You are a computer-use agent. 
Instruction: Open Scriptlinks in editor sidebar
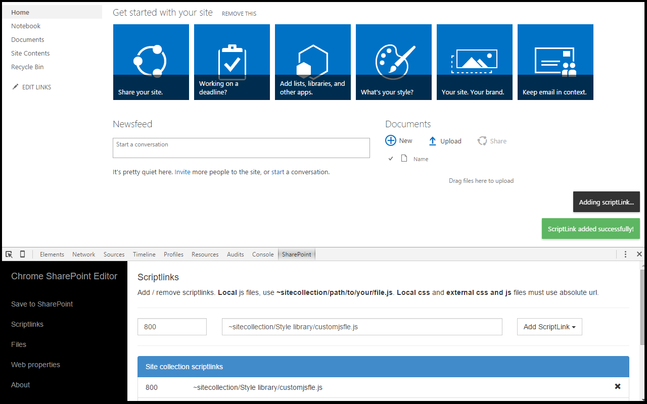click(27, 324)
